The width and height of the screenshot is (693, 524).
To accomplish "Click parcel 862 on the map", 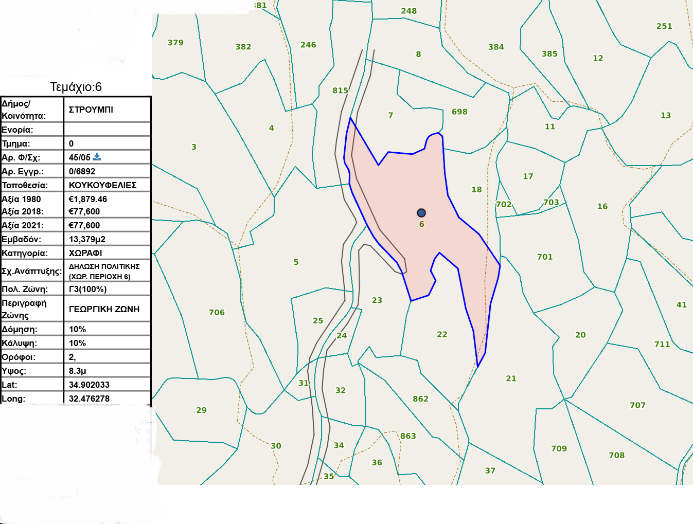I will point(420,399).
